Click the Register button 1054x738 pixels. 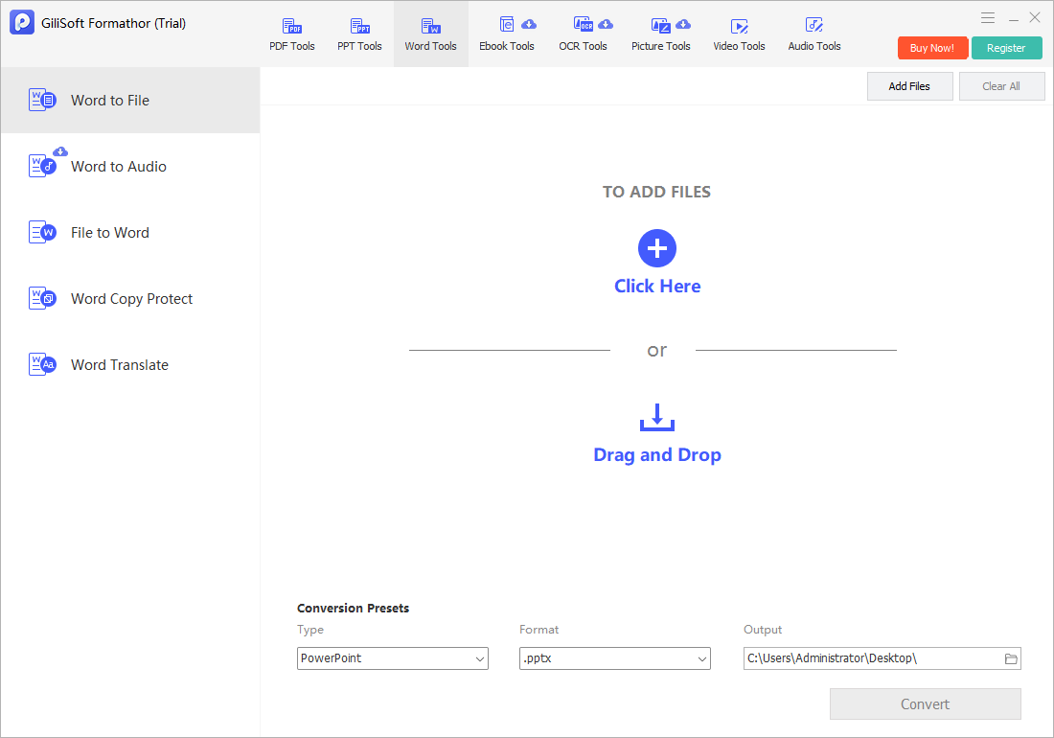tap(1006, 48)
